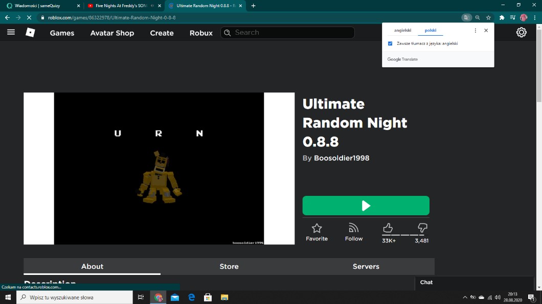Screen dimensions: 542x304
Task: Open the Roblox settings gear
Action: (521, 33)
